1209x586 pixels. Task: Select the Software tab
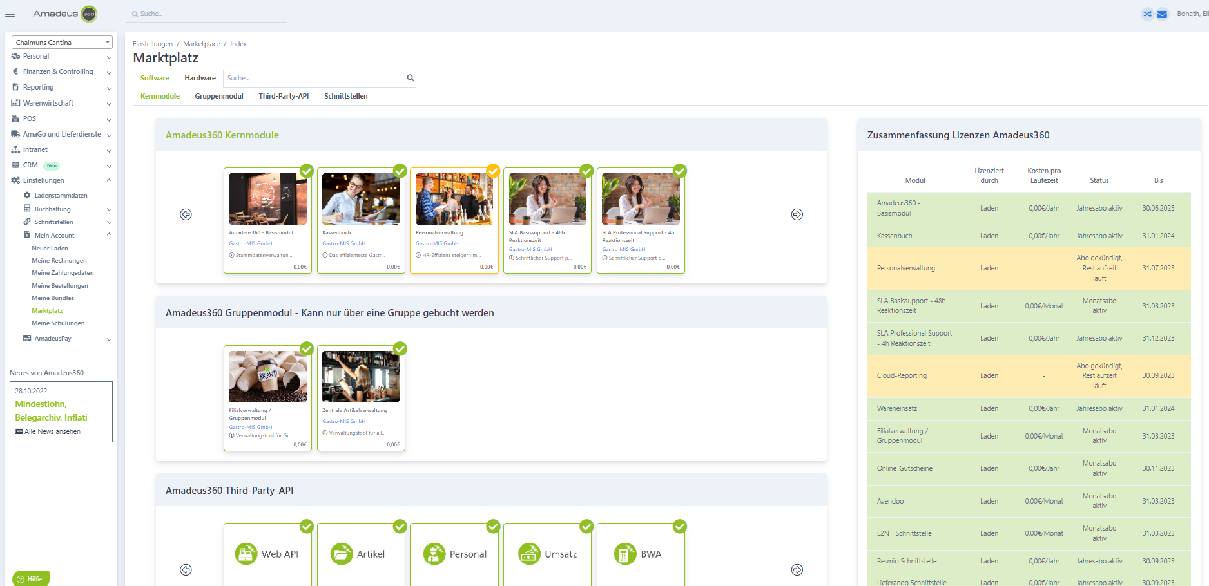tap(155, 78)
